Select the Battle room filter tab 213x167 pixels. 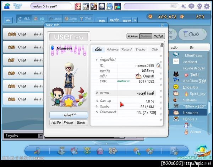pos(70,19)
